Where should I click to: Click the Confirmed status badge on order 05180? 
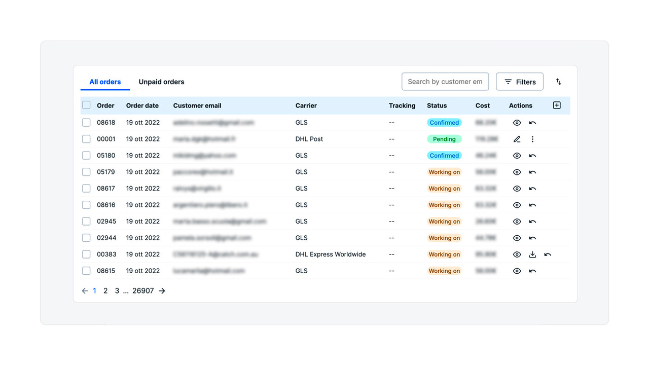click(444, 155)
